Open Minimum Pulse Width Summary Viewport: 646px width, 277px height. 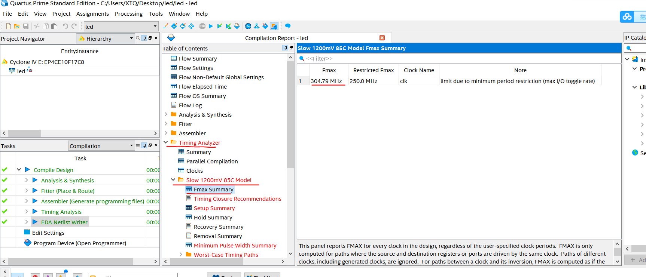235,246
